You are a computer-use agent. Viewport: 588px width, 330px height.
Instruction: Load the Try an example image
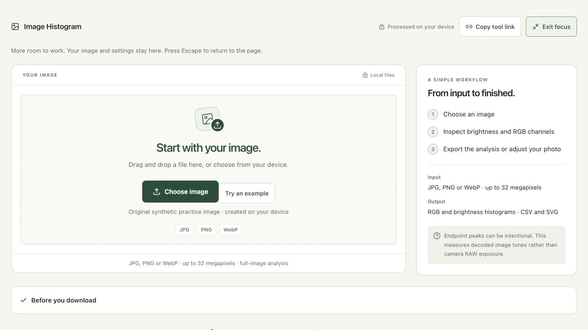tap(247, 193)
